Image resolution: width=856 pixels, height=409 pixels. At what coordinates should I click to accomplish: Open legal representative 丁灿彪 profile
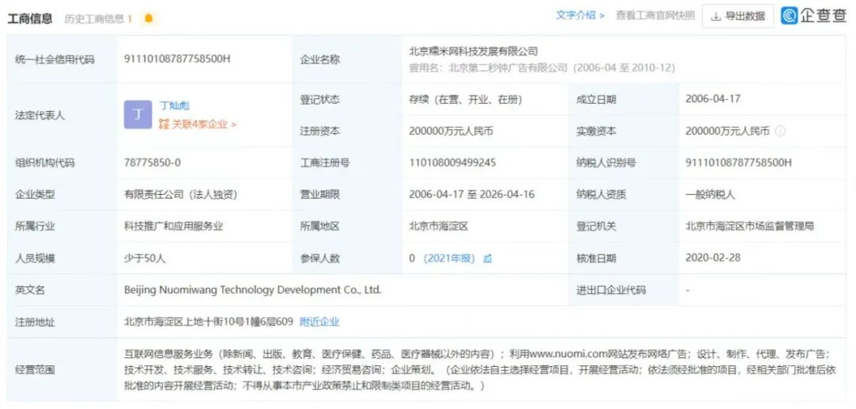click(174, 105)
